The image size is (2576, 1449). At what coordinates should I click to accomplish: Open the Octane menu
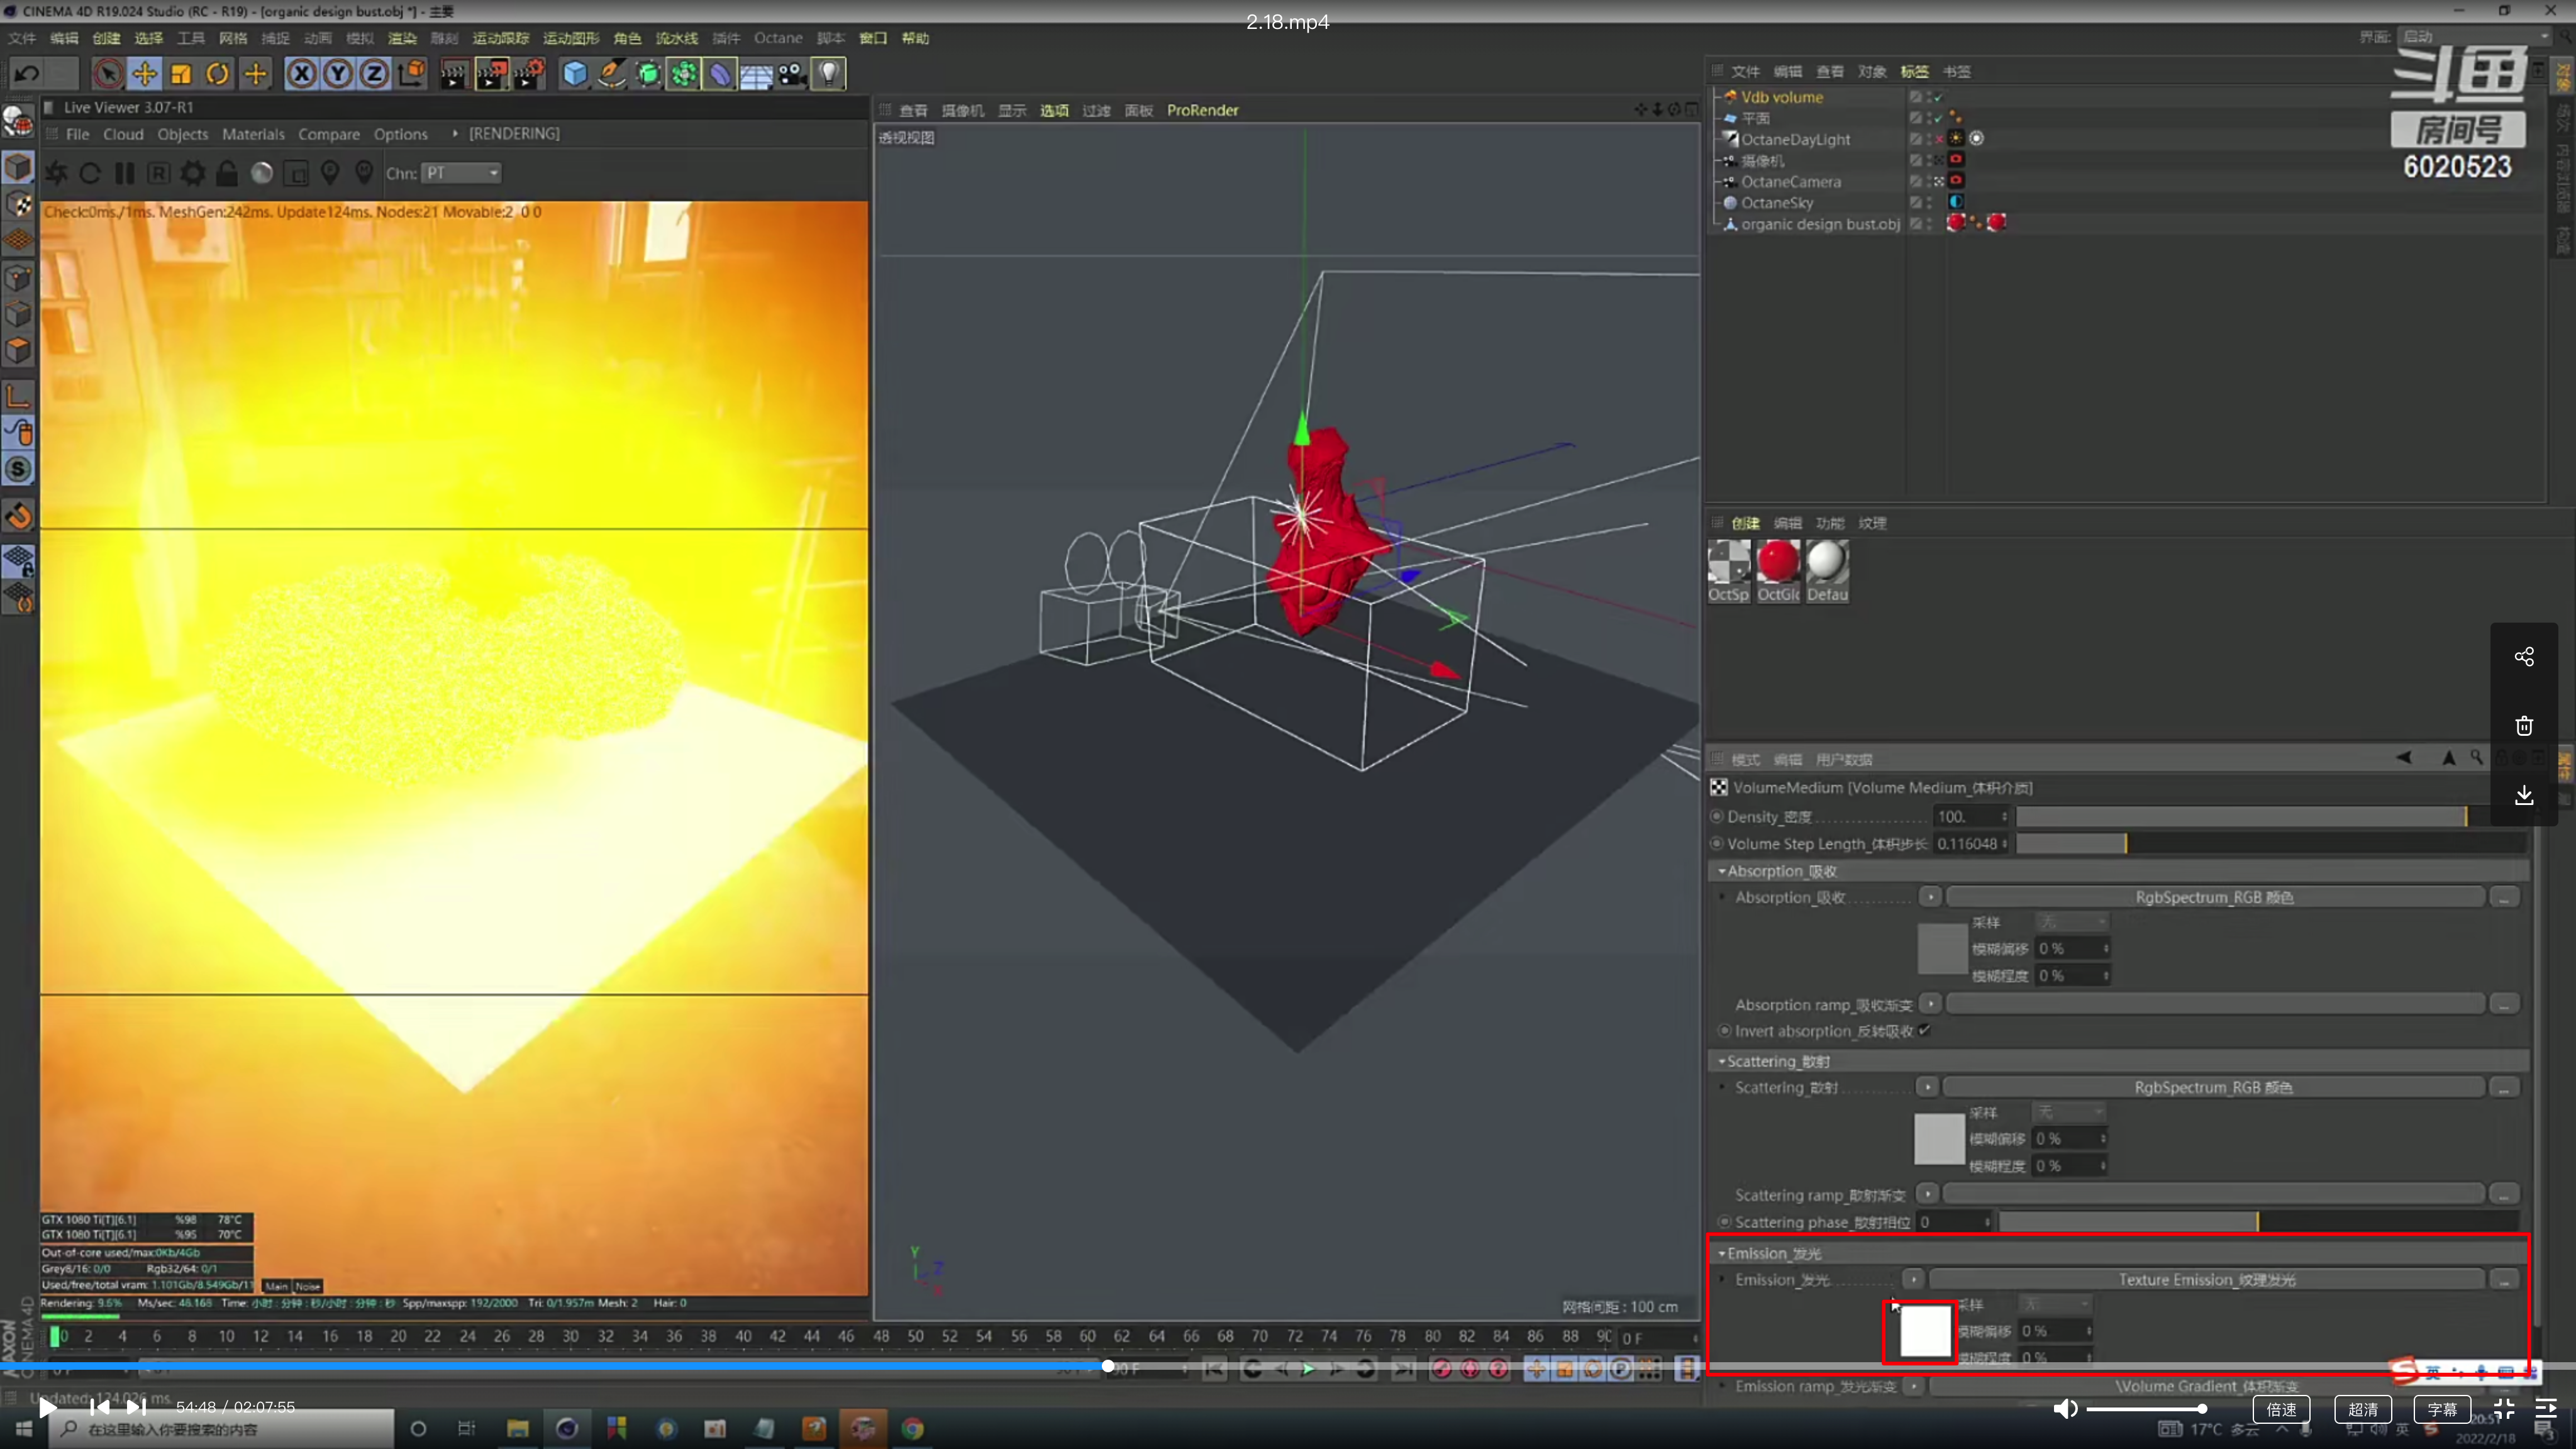point(778,38)
